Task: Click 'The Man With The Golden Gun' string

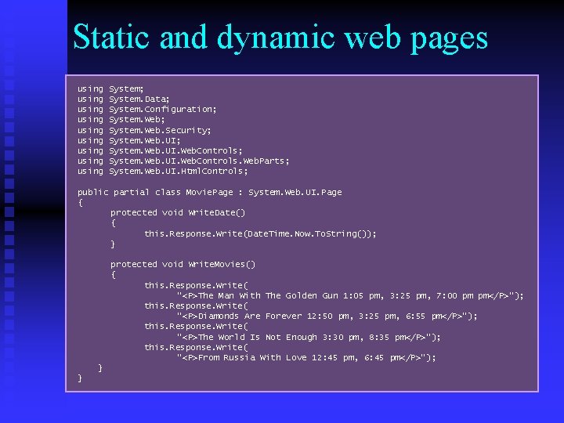Action: pos(350,295)
